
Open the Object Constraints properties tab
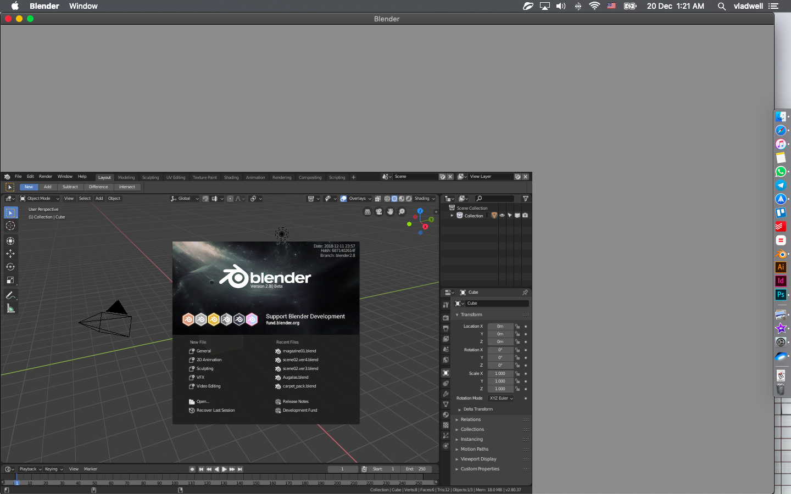coord(446,384)
